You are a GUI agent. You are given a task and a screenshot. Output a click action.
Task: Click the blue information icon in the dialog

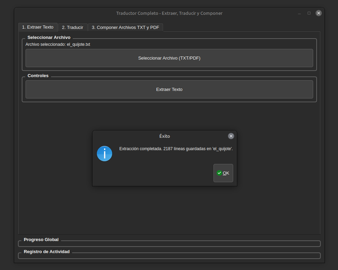(x=105, y=154)
